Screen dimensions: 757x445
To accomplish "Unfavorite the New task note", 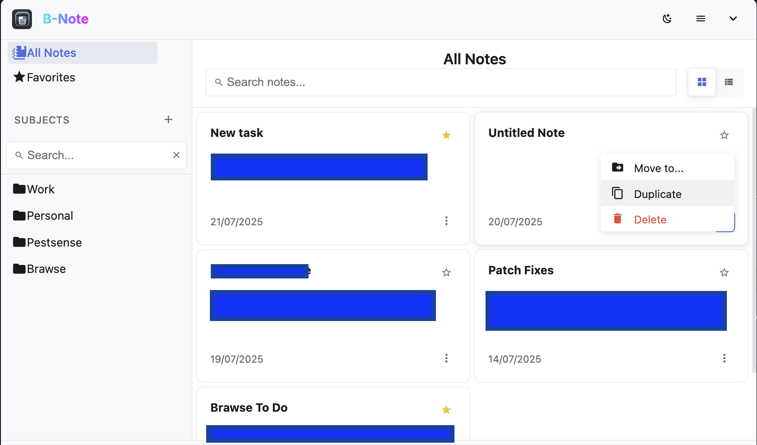I will [446, 135].
